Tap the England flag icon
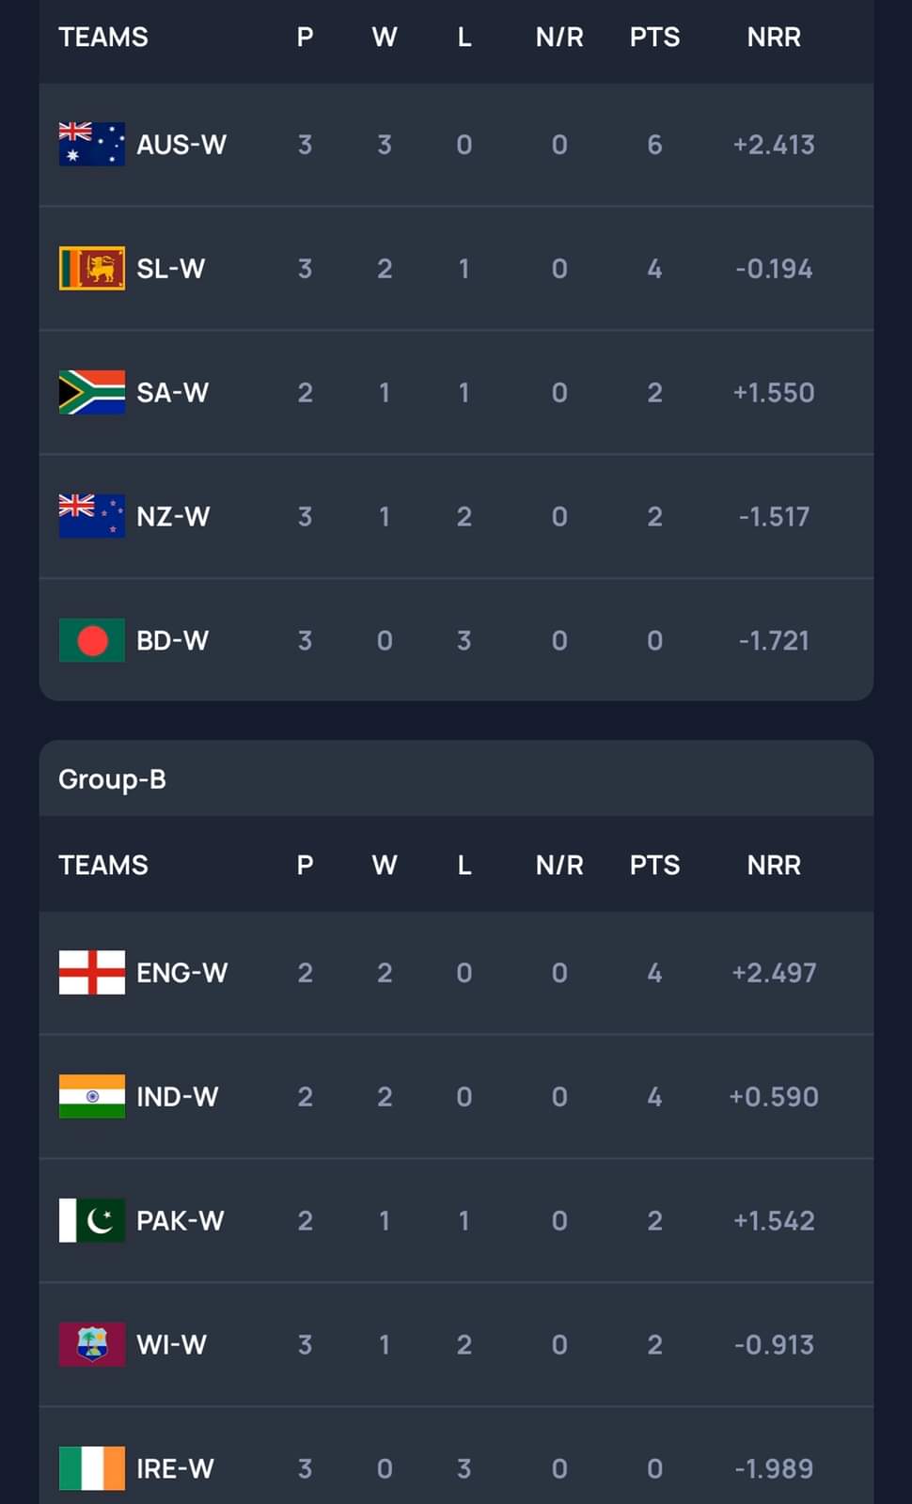The width and height of the screenshot is (912, 1504). pos(91,972)
